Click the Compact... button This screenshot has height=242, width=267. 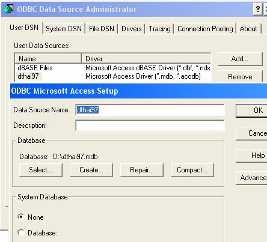(192, 170)
